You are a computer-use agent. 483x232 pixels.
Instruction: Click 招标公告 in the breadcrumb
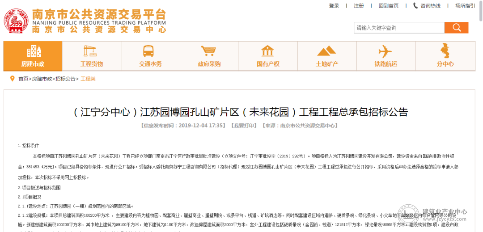65,79
